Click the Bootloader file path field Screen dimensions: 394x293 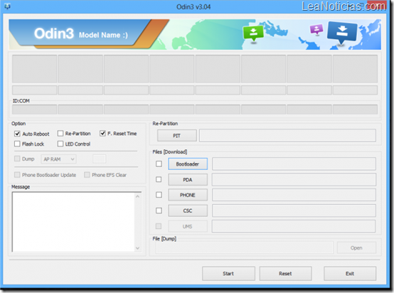294,164
